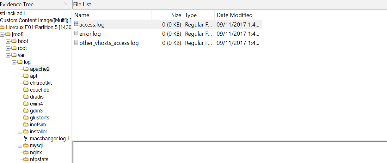Image resolution: width=387 pixels, height=163 pixels.
Task: Select the glusterfs folder in tree
Action: click(40, 118)
